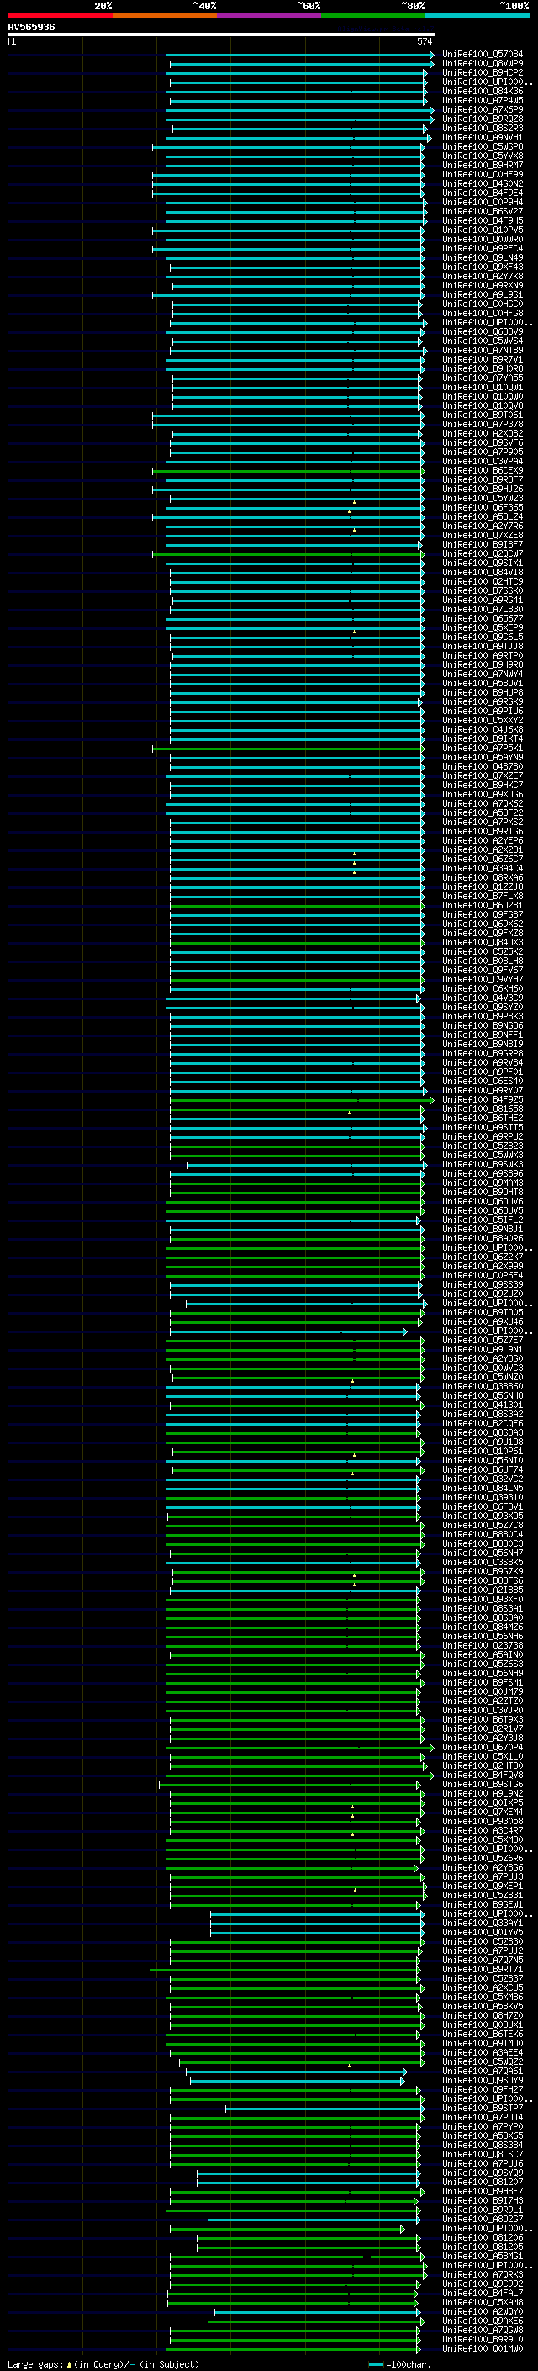This screenshot has width=538, height=2371.
Task: Select hit label UniRef100_Q6DUV6
Action: click(x=483, y=1201)
